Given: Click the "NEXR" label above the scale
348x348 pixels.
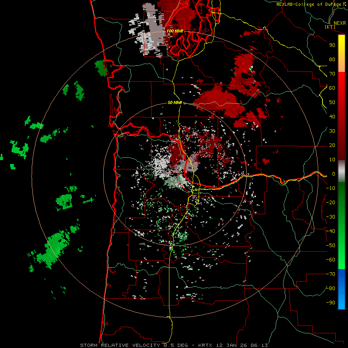Looking at the screenshot, I should tap(339, 23).
